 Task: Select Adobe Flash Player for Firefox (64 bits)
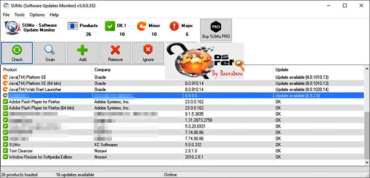click(x=42, y=108)
